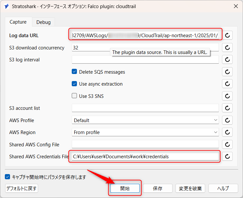This screenshot has height=198, width=243.
Task: Reset the Use async extraction option
Action: click(227, 84)
